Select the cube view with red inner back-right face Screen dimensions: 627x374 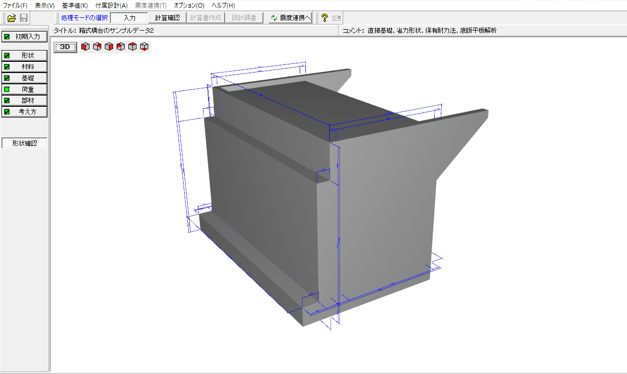pyautogui.click(x=97, y=46)
